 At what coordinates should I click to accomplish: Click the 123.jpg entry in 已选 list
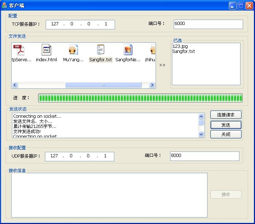[x=180, y=46]
